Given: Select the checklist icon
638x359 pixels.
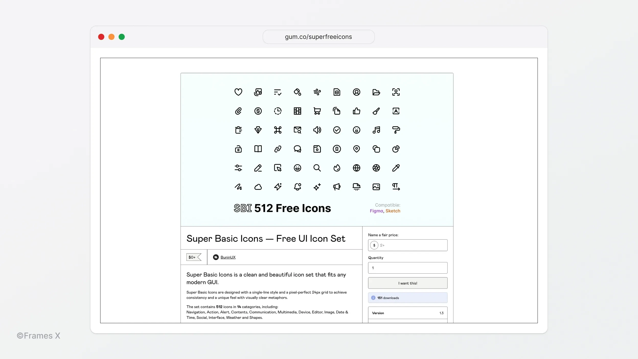Looking at the screenshot, I should click(277, 92).
